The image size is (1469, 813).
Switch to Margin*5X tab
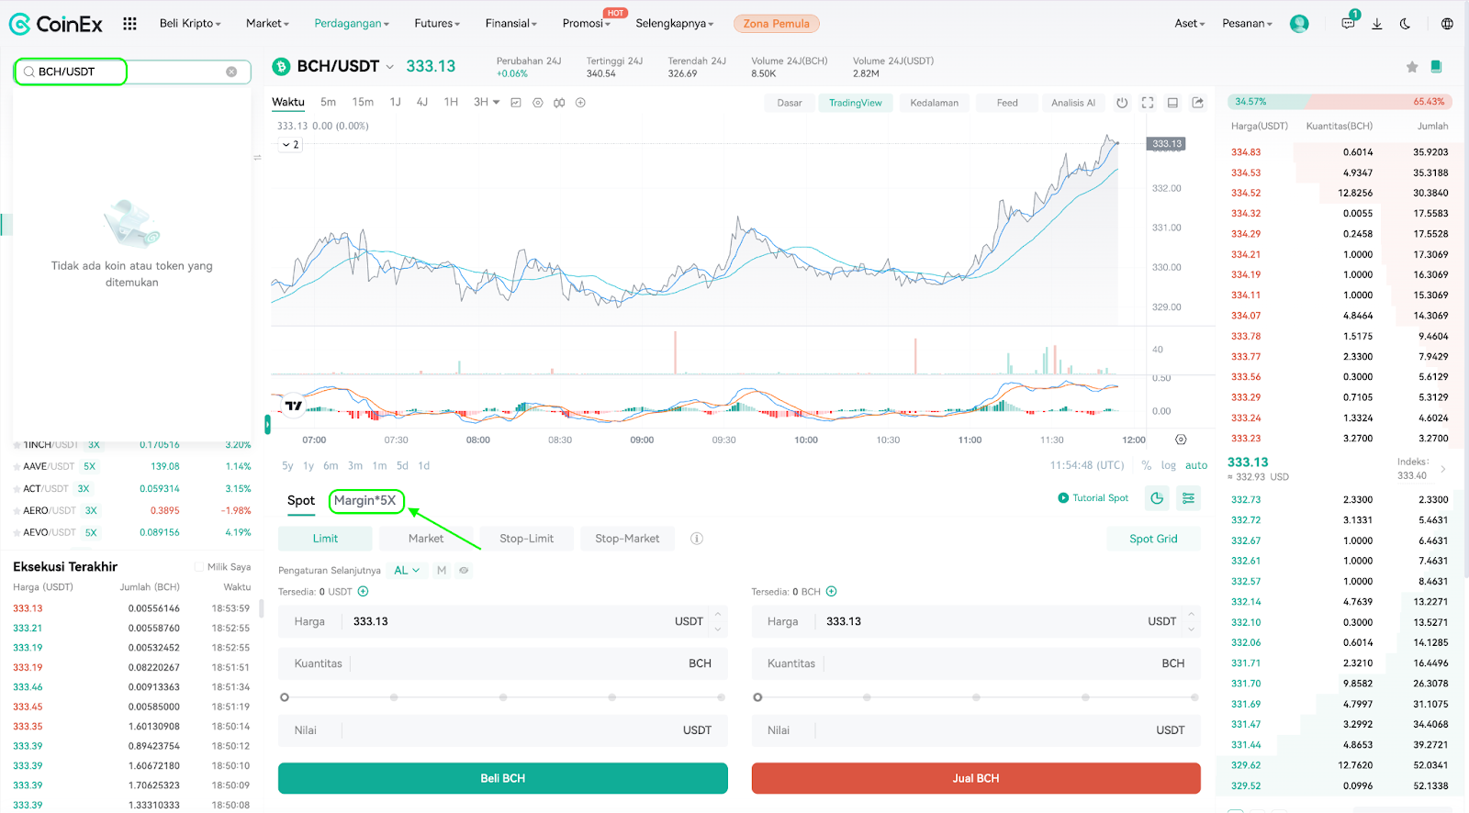365,501
